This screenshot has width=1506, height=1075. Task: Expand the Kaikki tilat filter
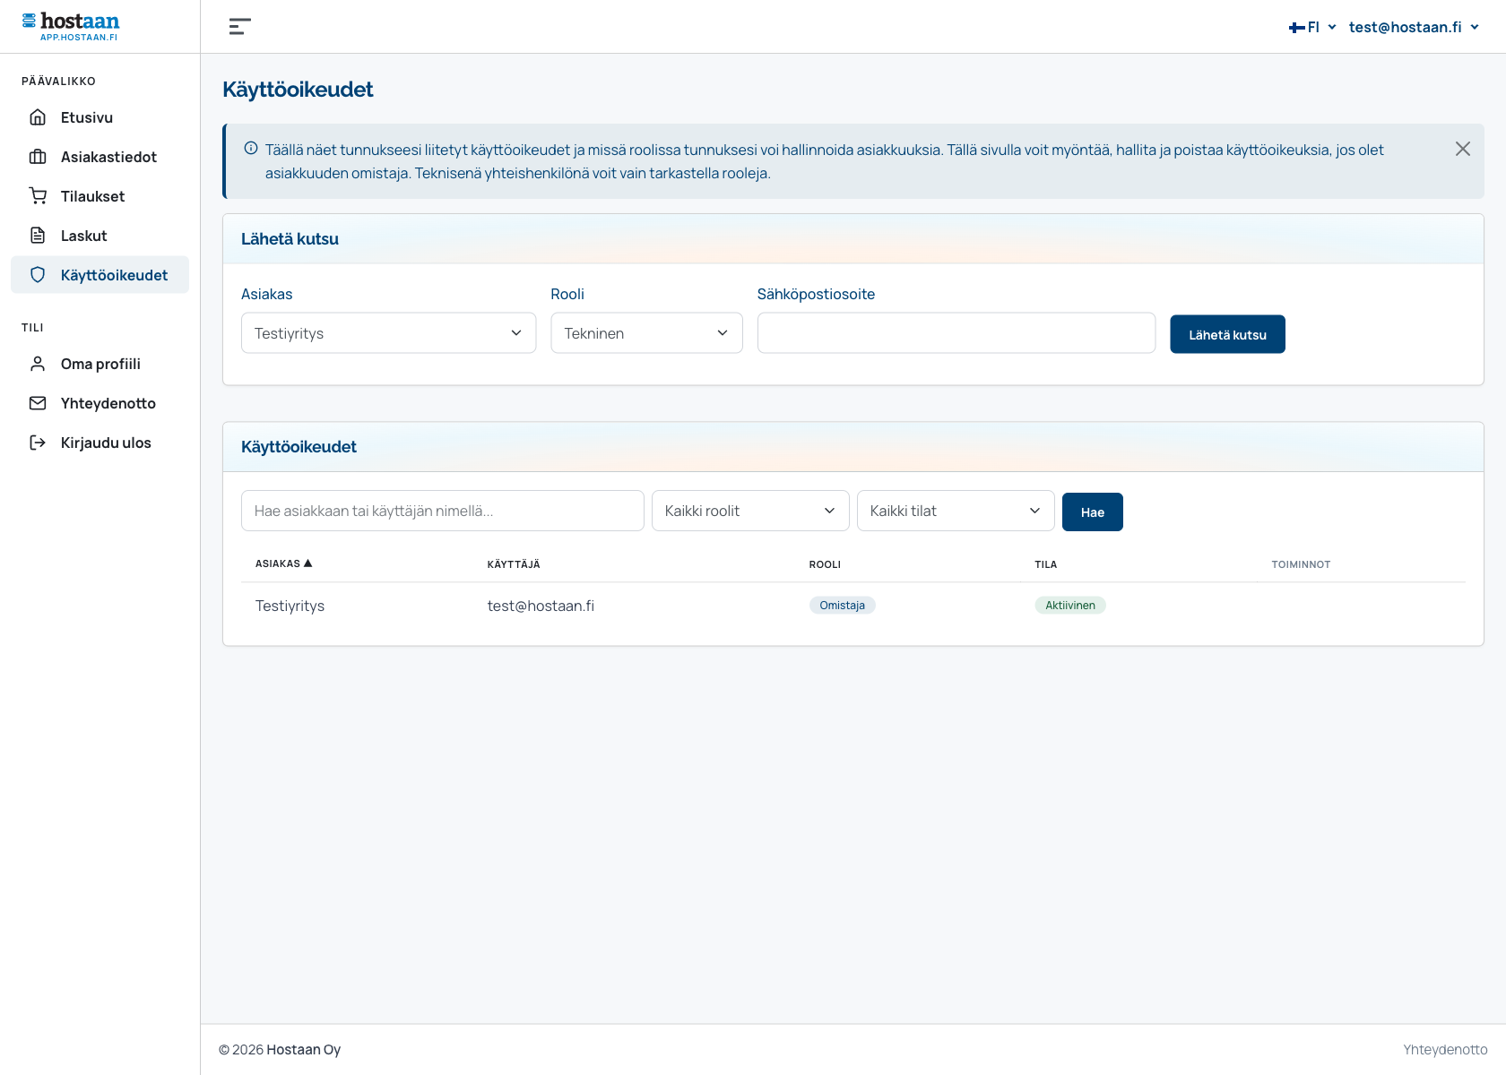[956, 511]
